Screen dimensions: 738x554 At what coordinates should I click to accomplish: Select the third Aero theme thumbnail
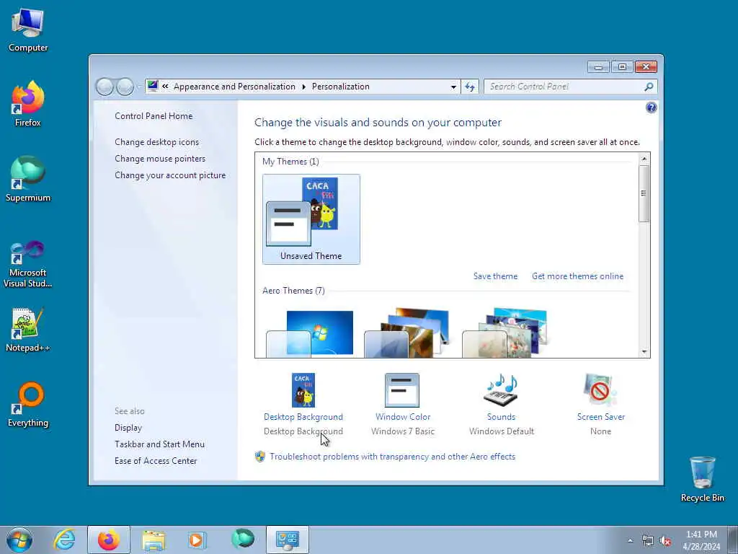[x=505, y=333]
